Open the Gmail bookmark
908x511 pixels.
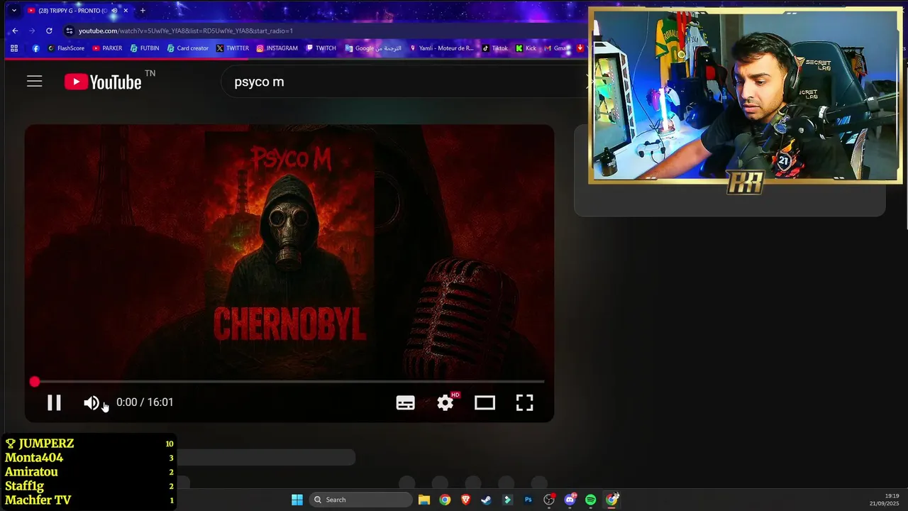coord(555,48)
